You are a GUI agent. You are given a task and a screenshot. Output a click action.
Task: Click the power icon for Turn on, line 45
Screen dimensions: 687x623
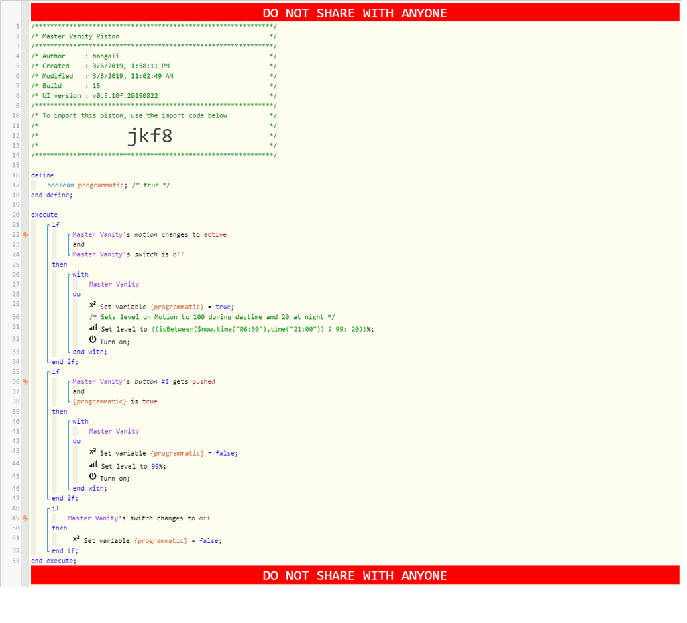click(x=93, y=477)
